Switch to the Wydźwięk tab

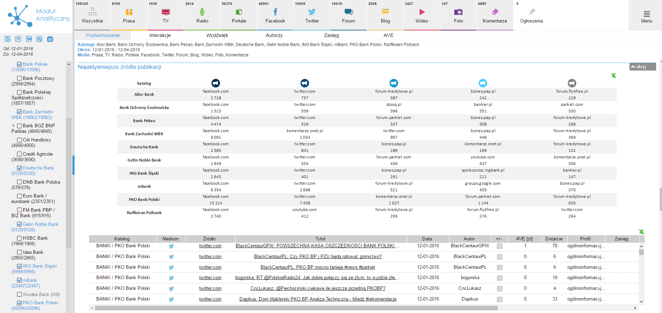tap(217, 35)
